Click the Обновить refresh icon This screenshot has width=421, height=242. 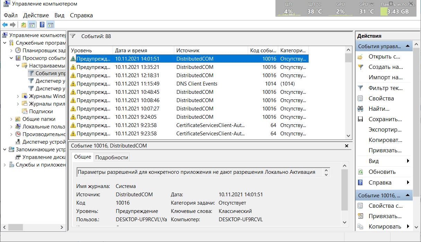point(360,172)
